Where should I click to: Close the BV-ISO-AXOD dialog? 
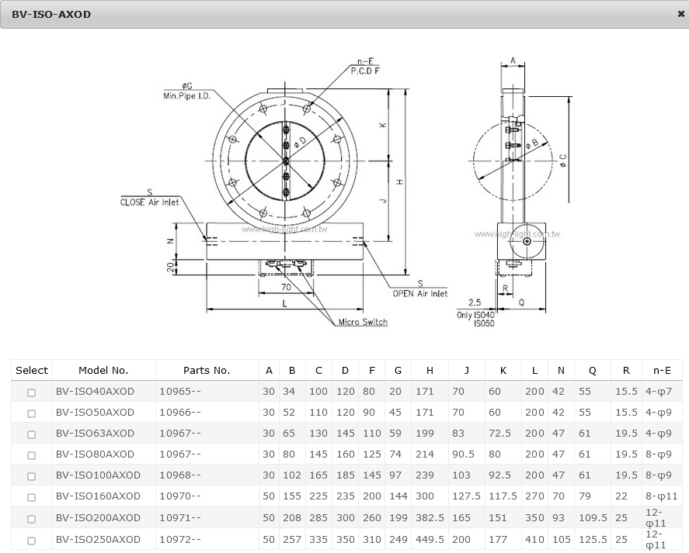point(680,14)
